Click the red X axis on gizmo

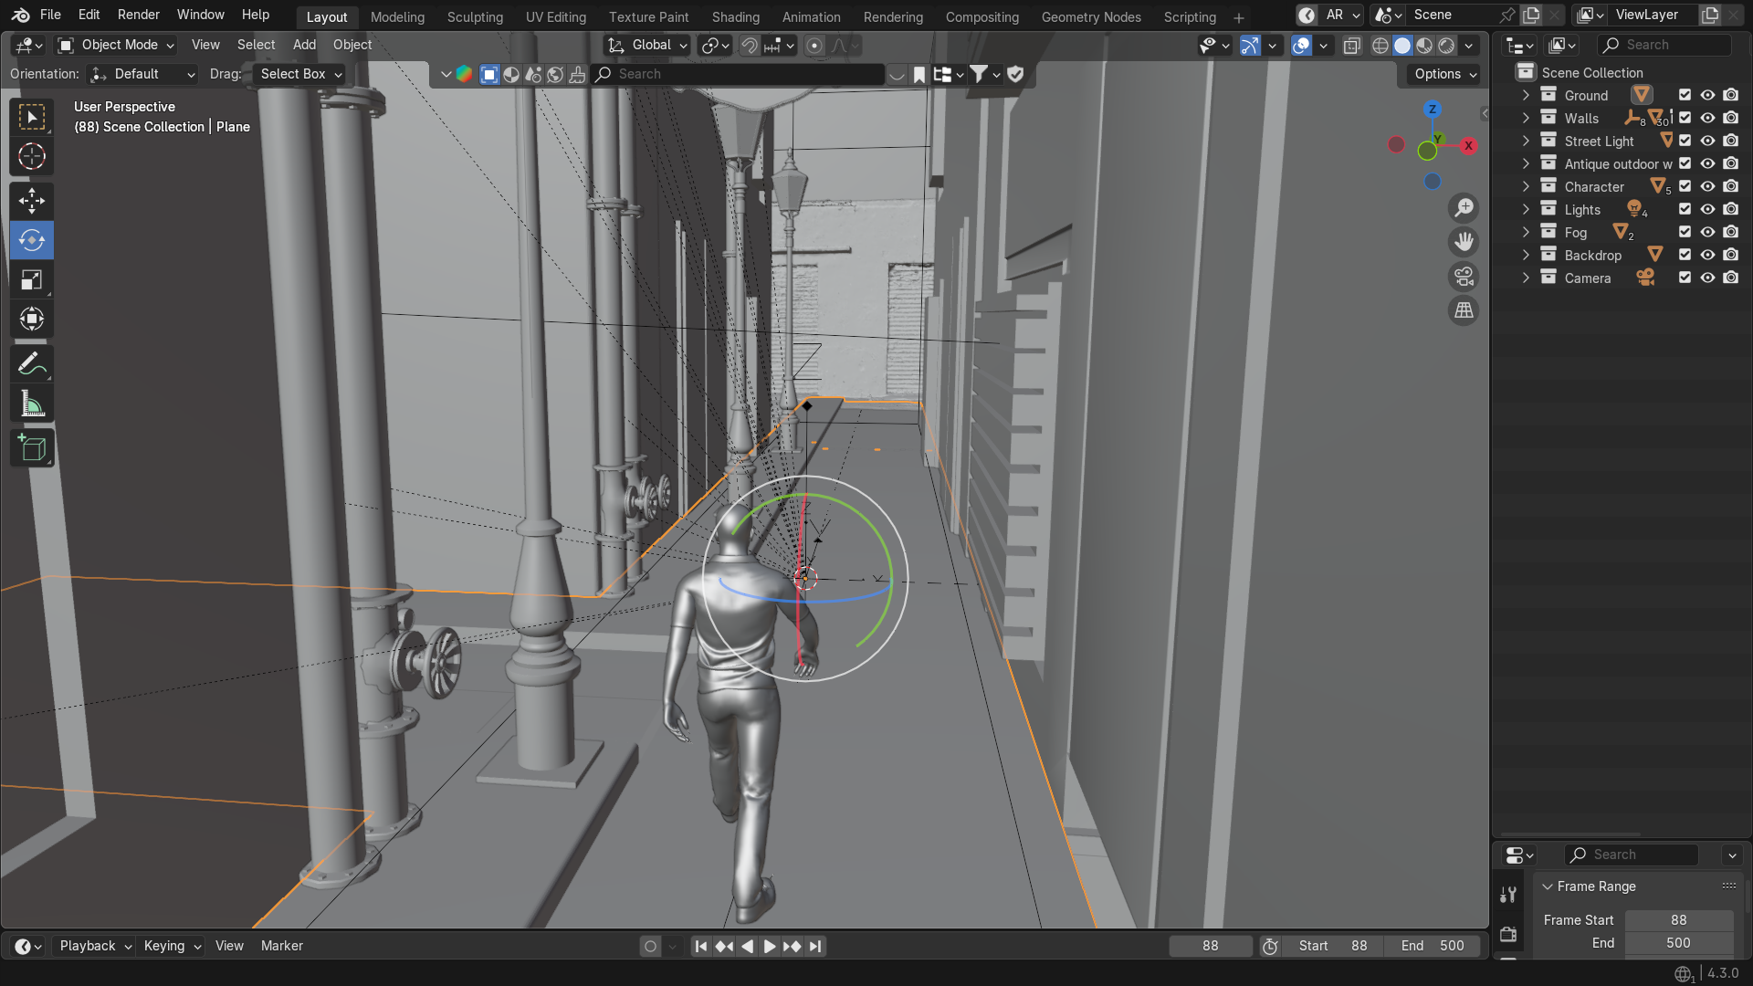(x=1468, y=146)
